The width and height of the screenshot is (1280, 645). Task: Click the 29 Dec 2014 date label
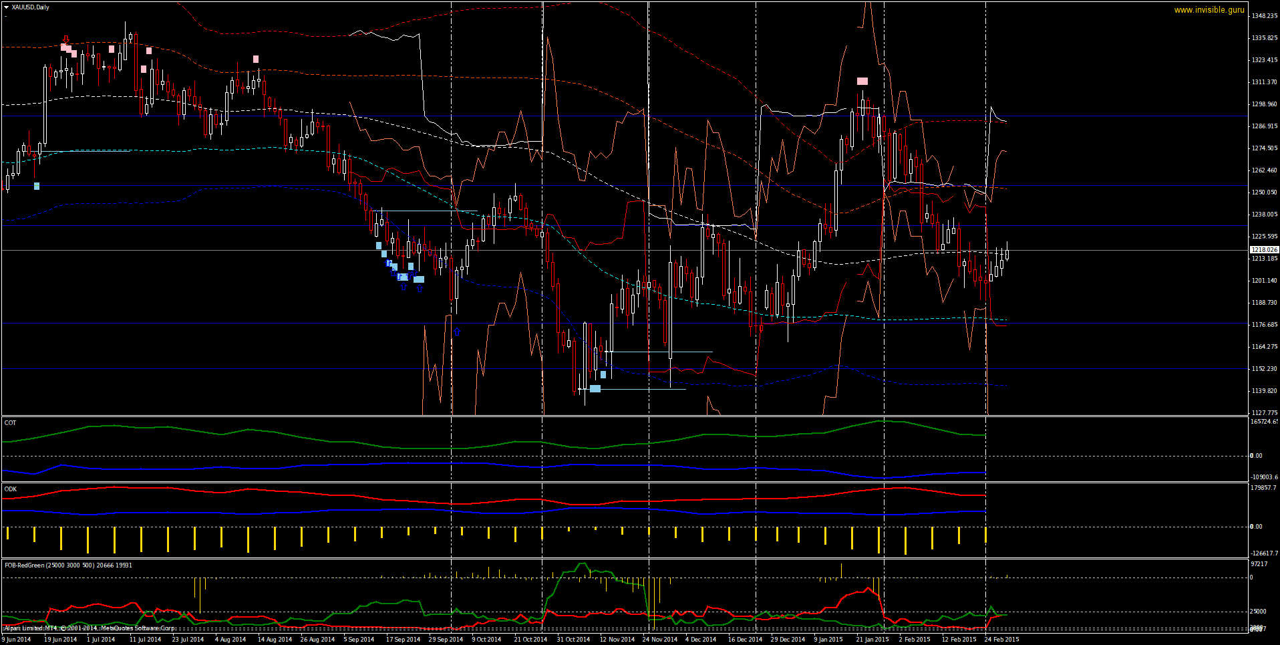pyautogui.click(x=788, y=639)
